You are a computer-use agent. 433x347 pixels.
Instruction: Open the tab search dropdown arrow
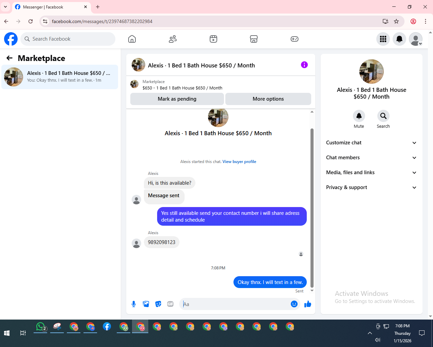click(5, 7)
